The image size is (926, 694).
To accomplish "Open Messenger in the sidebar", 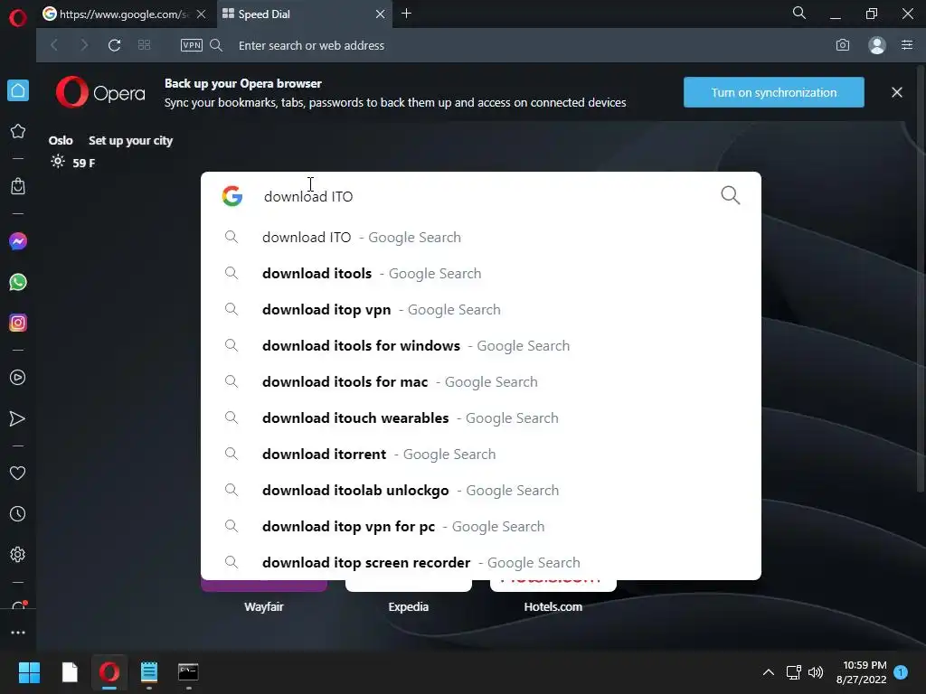I will click(x=18, y=241).
